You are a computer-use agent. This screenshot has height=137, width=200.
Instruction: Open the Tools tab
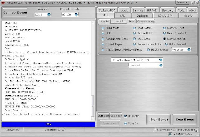pyautogui.click(x=181, y=10)
